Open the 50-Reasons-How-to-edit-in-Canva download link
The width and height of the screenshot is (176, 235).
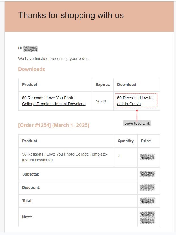point(135,101)
